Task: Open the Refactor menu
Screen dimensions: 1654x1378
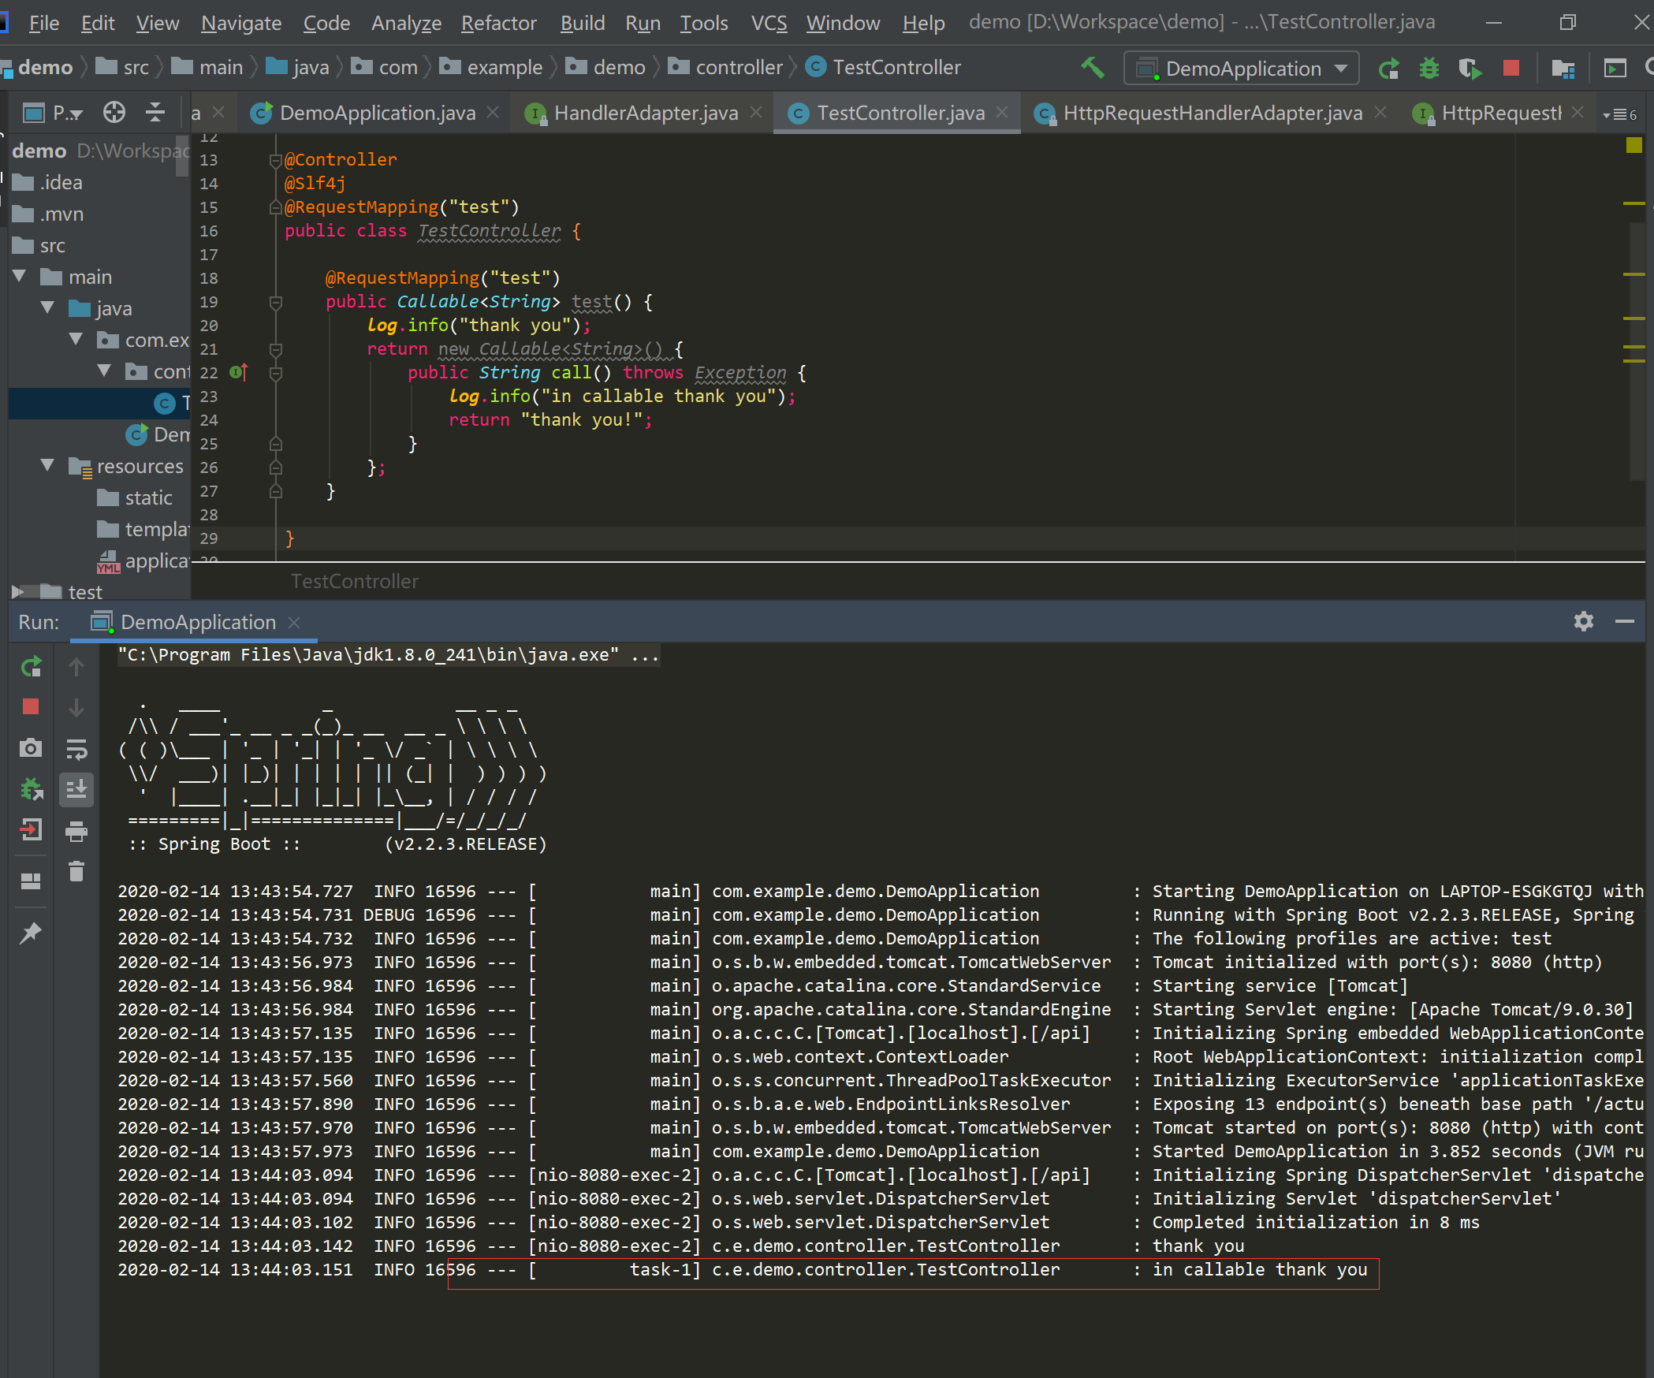Action: [498, 23]
